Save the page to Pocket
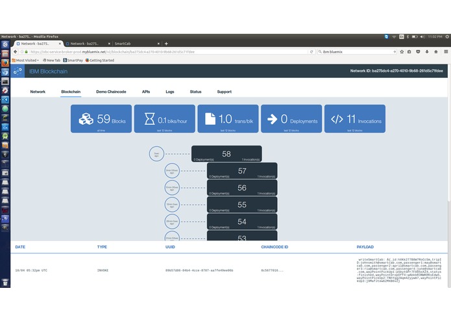Screen dimensions: 451x321 pos(418,52)
